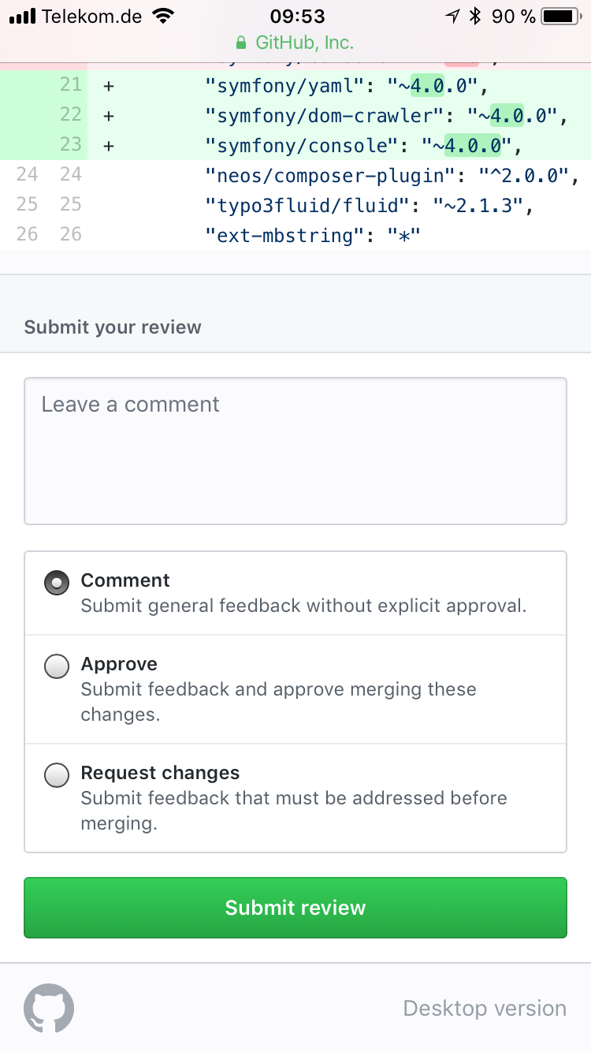Tap the Bluetooth status icon
Viewport: 591px width, 1052px height.
point(474,16)
